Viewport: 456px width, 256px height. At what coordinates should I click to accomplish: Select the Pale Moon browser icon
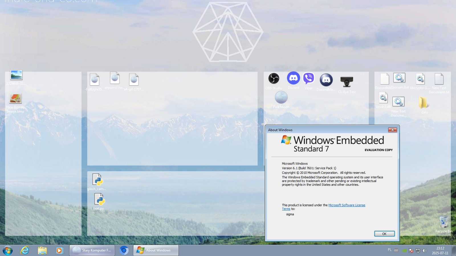281,98
